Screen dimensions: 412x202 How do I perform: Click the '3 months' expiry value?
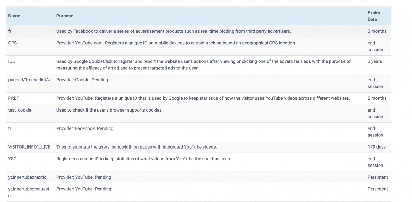point(377,31)
